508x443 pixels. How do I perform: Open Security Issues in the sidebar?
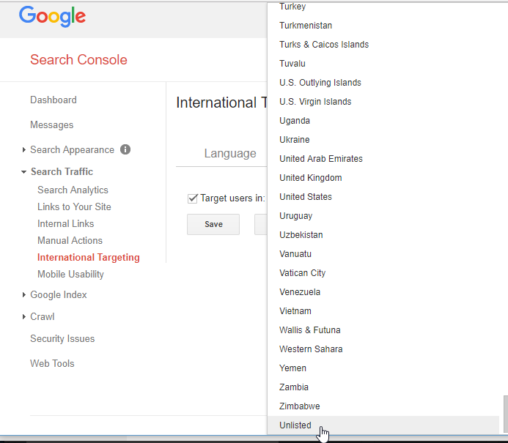[62, 339]
